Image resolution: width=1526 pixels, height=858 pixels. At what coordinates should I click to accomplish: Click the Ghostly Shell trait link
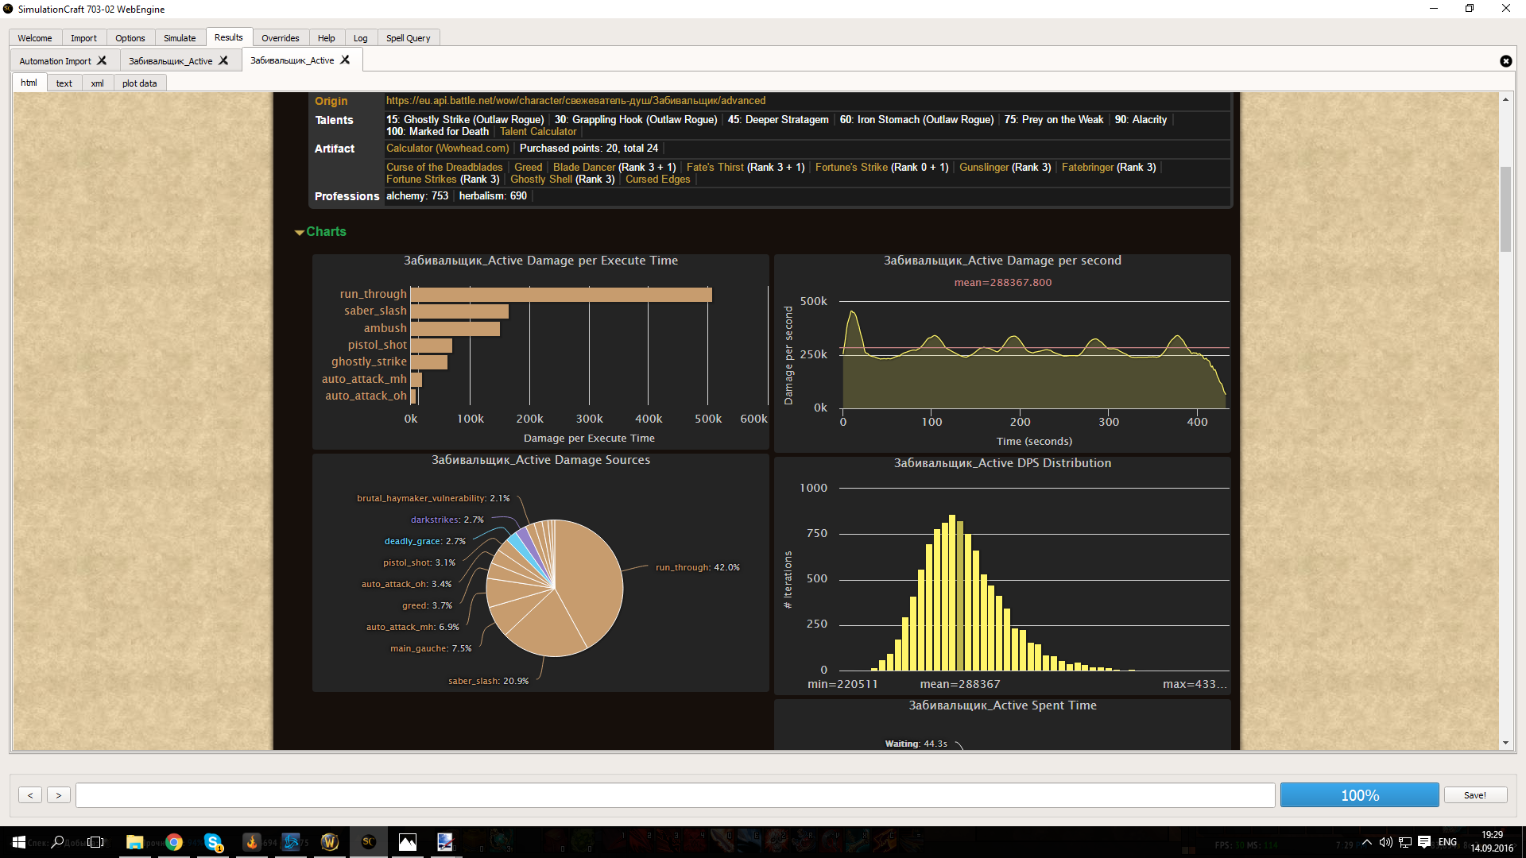541,180
